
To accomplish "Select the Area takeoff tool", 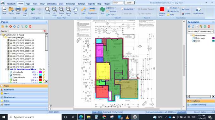I will click(x=102, y=11).
